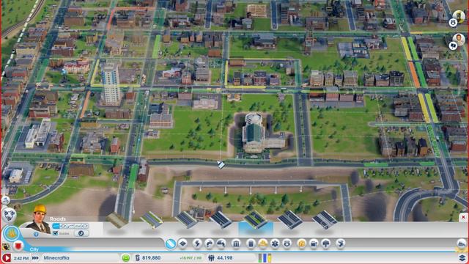Click the 2:42 PM clock
Viewport: 469px width, 264px height.
pyautogui.click(x=21, y=257)
